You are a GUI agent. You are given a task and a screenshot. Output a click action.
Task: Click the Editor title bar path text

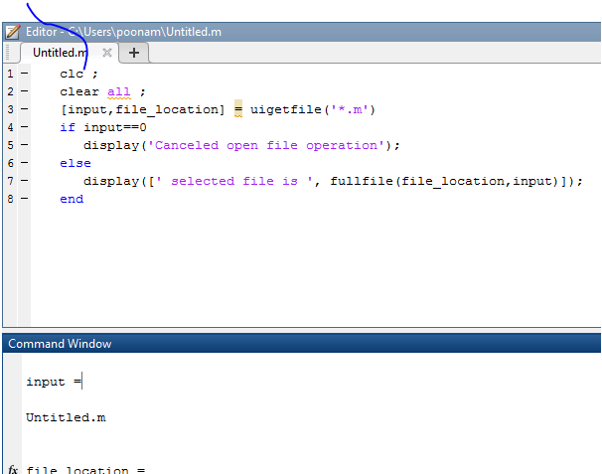coord(123,32)
